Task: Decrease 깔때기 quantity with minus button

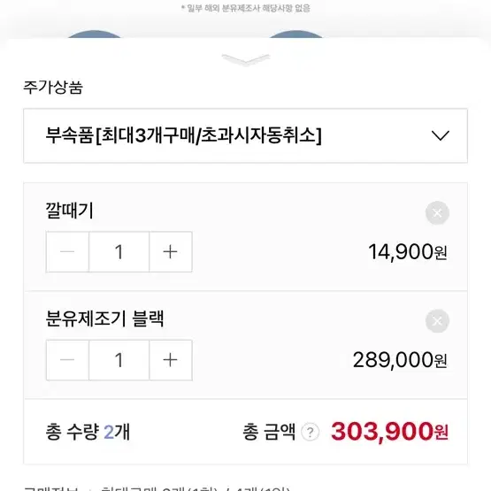Action: 67,252
